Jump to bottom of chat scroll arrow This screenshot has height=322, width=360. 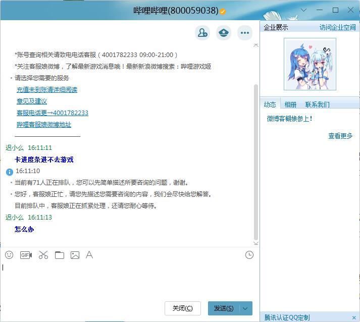256,243
